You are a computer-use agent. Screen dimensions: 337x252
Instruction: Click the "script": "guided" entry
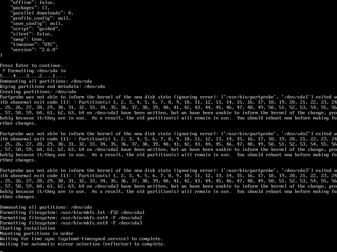pos(36,29)
